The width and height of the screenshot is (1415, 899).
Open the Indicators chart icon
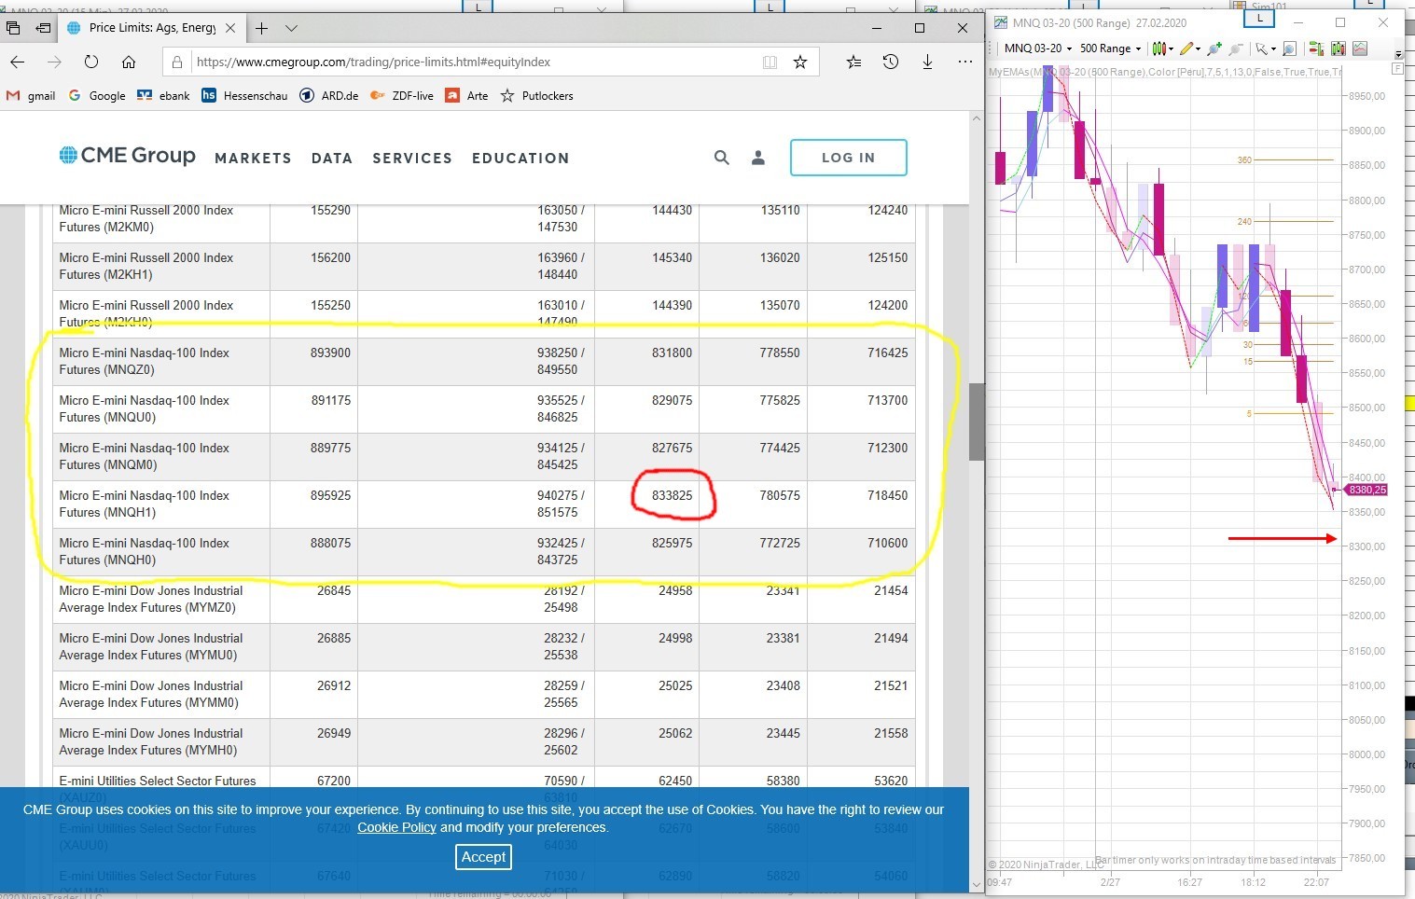[x=1360, y=48]
